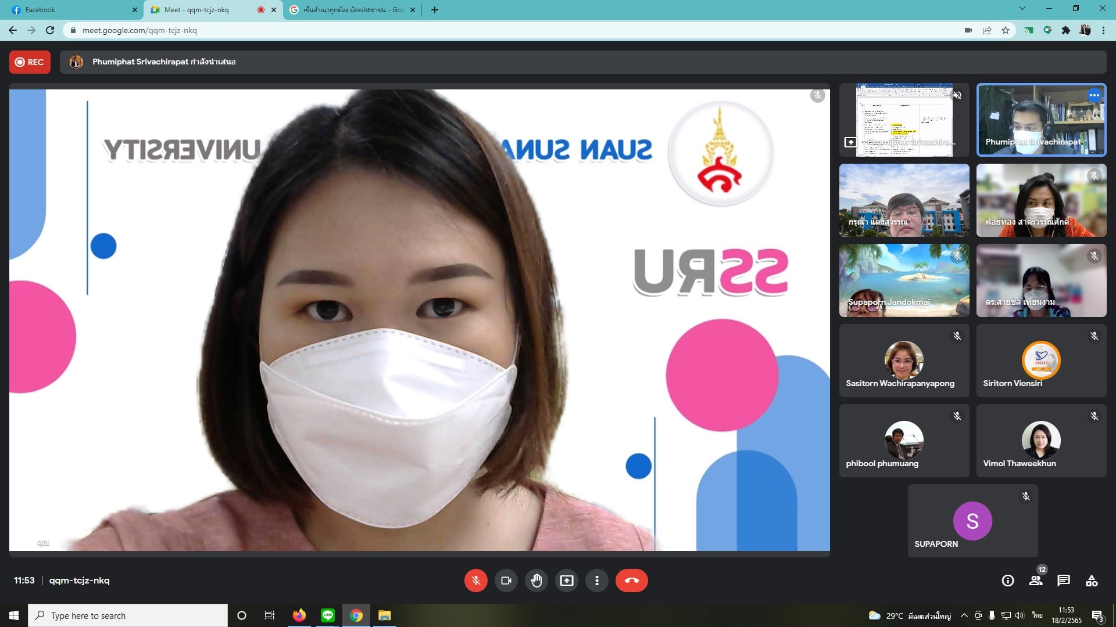Image resolution: width=1116 pixels, height=627 pixels.
Task: Click the red Leave call button
Action: (631, 581)
